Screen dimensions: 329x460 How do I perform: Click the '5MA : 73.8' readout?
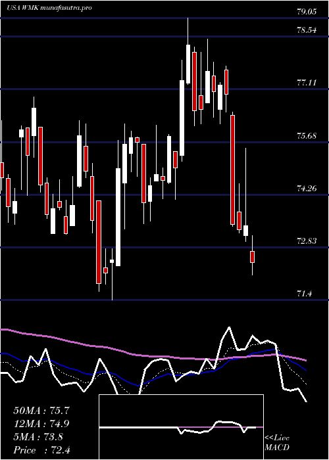coord(38,437)
